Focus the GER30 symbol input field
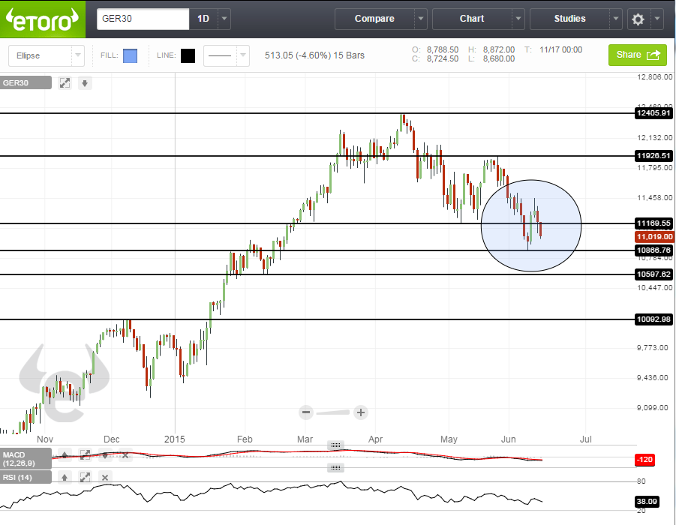 pos(143,19)
